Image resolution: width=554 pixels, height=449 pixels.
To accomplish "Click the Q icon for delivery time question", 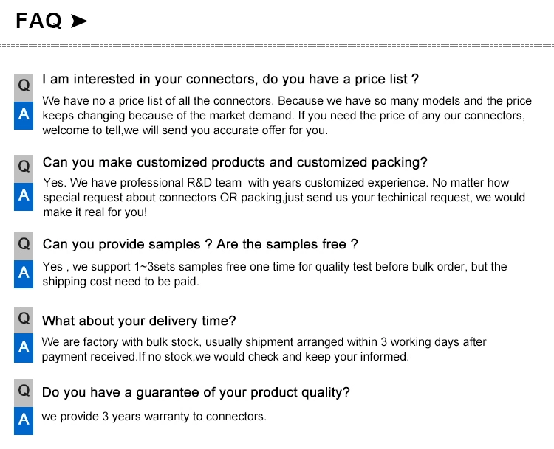I will [24, 320].
